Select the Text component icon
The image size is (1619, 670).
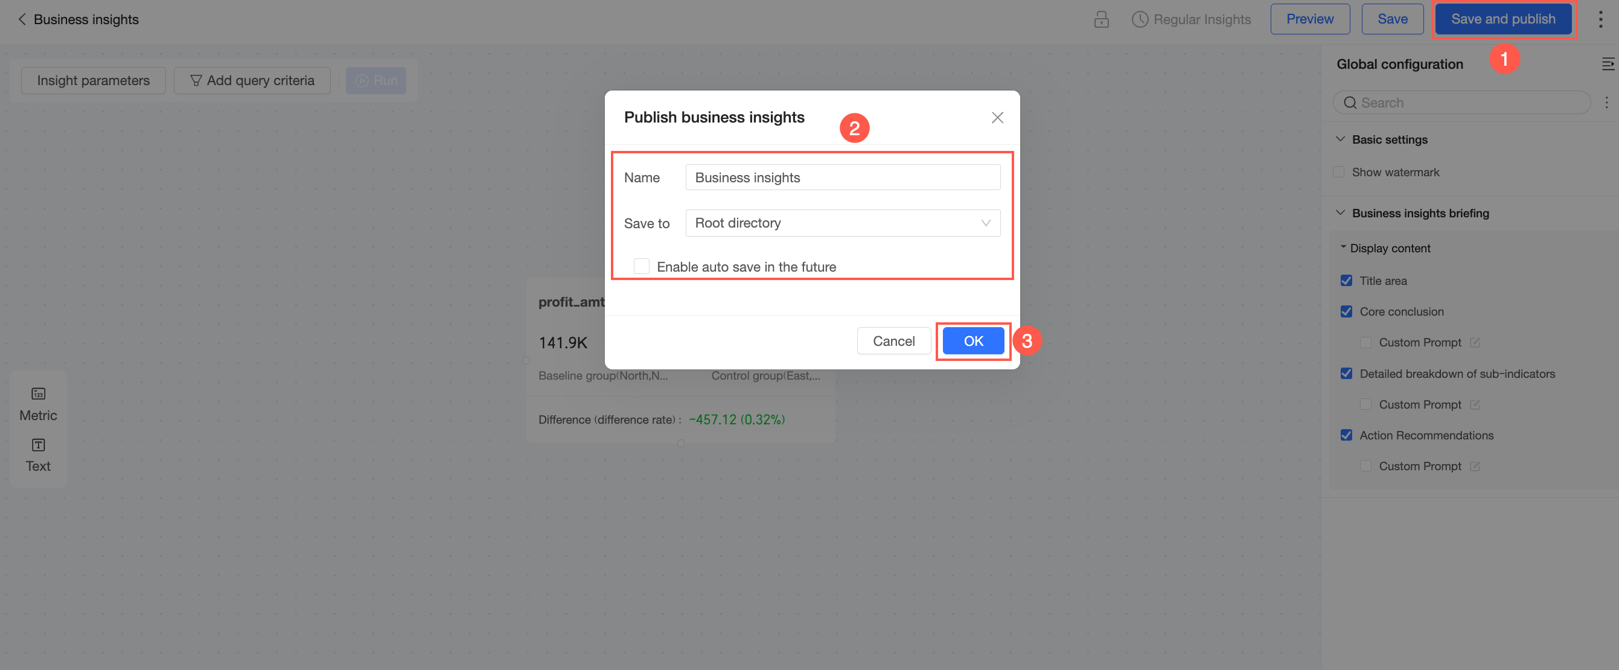(39, 445)
